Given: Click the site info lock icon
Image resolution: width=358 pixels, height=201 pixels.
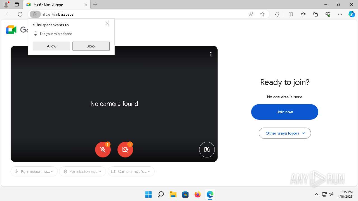Looking at the screenshot, I should coord(35,14).
